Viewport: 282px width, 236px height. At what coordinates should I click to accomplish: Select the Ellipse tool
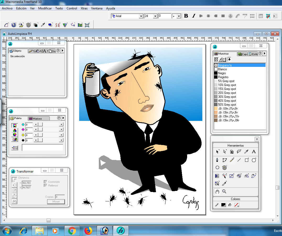coord(217,168)
